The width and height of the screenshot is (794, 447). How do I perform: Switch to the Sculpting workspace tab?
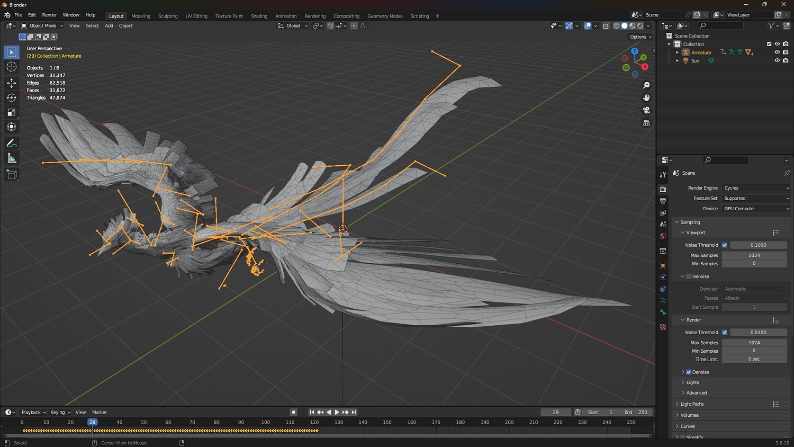tap(168, 16)
